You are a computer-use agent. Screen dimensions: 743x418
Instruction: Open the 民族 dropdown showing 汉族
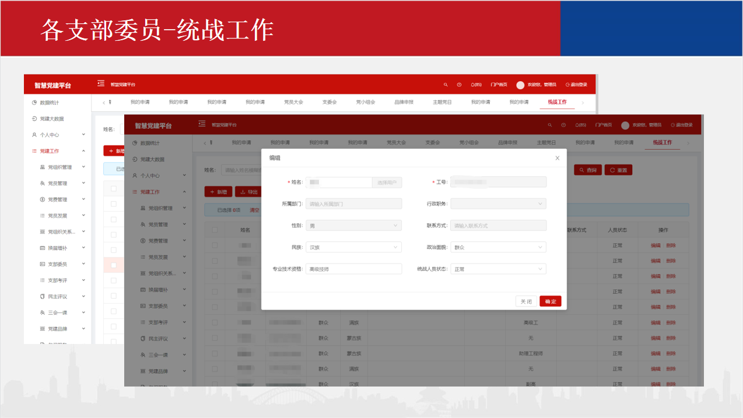pyautogui.click(x=353, y=247)
